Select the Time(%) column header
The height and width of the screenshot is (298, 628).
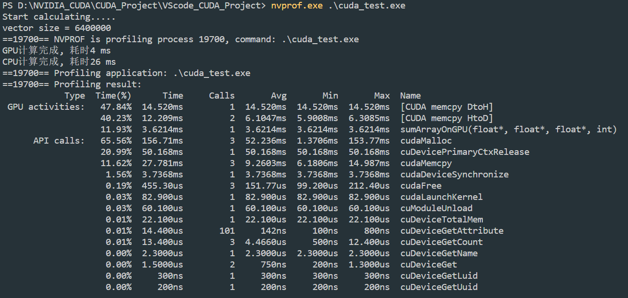114,95
